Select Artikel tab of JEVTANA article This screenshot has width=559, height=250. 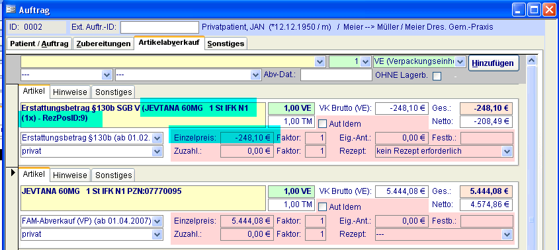tap(34, 174)
